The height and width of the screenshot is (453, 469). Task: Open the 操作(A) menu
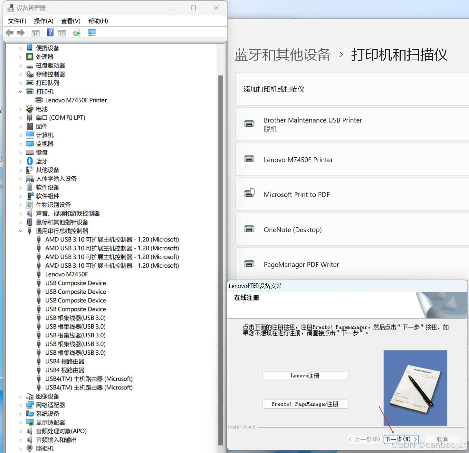pos(43,21)
